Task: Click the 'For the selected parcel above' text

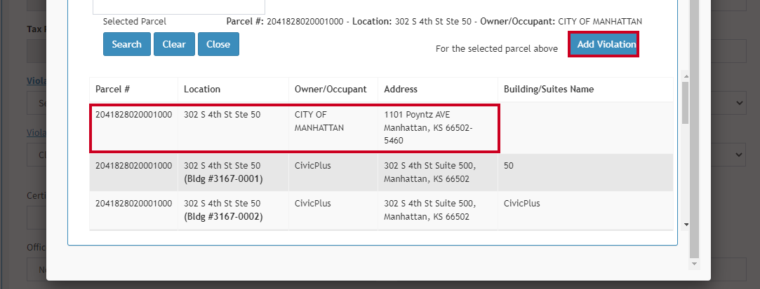Action: tap(496, 49)
